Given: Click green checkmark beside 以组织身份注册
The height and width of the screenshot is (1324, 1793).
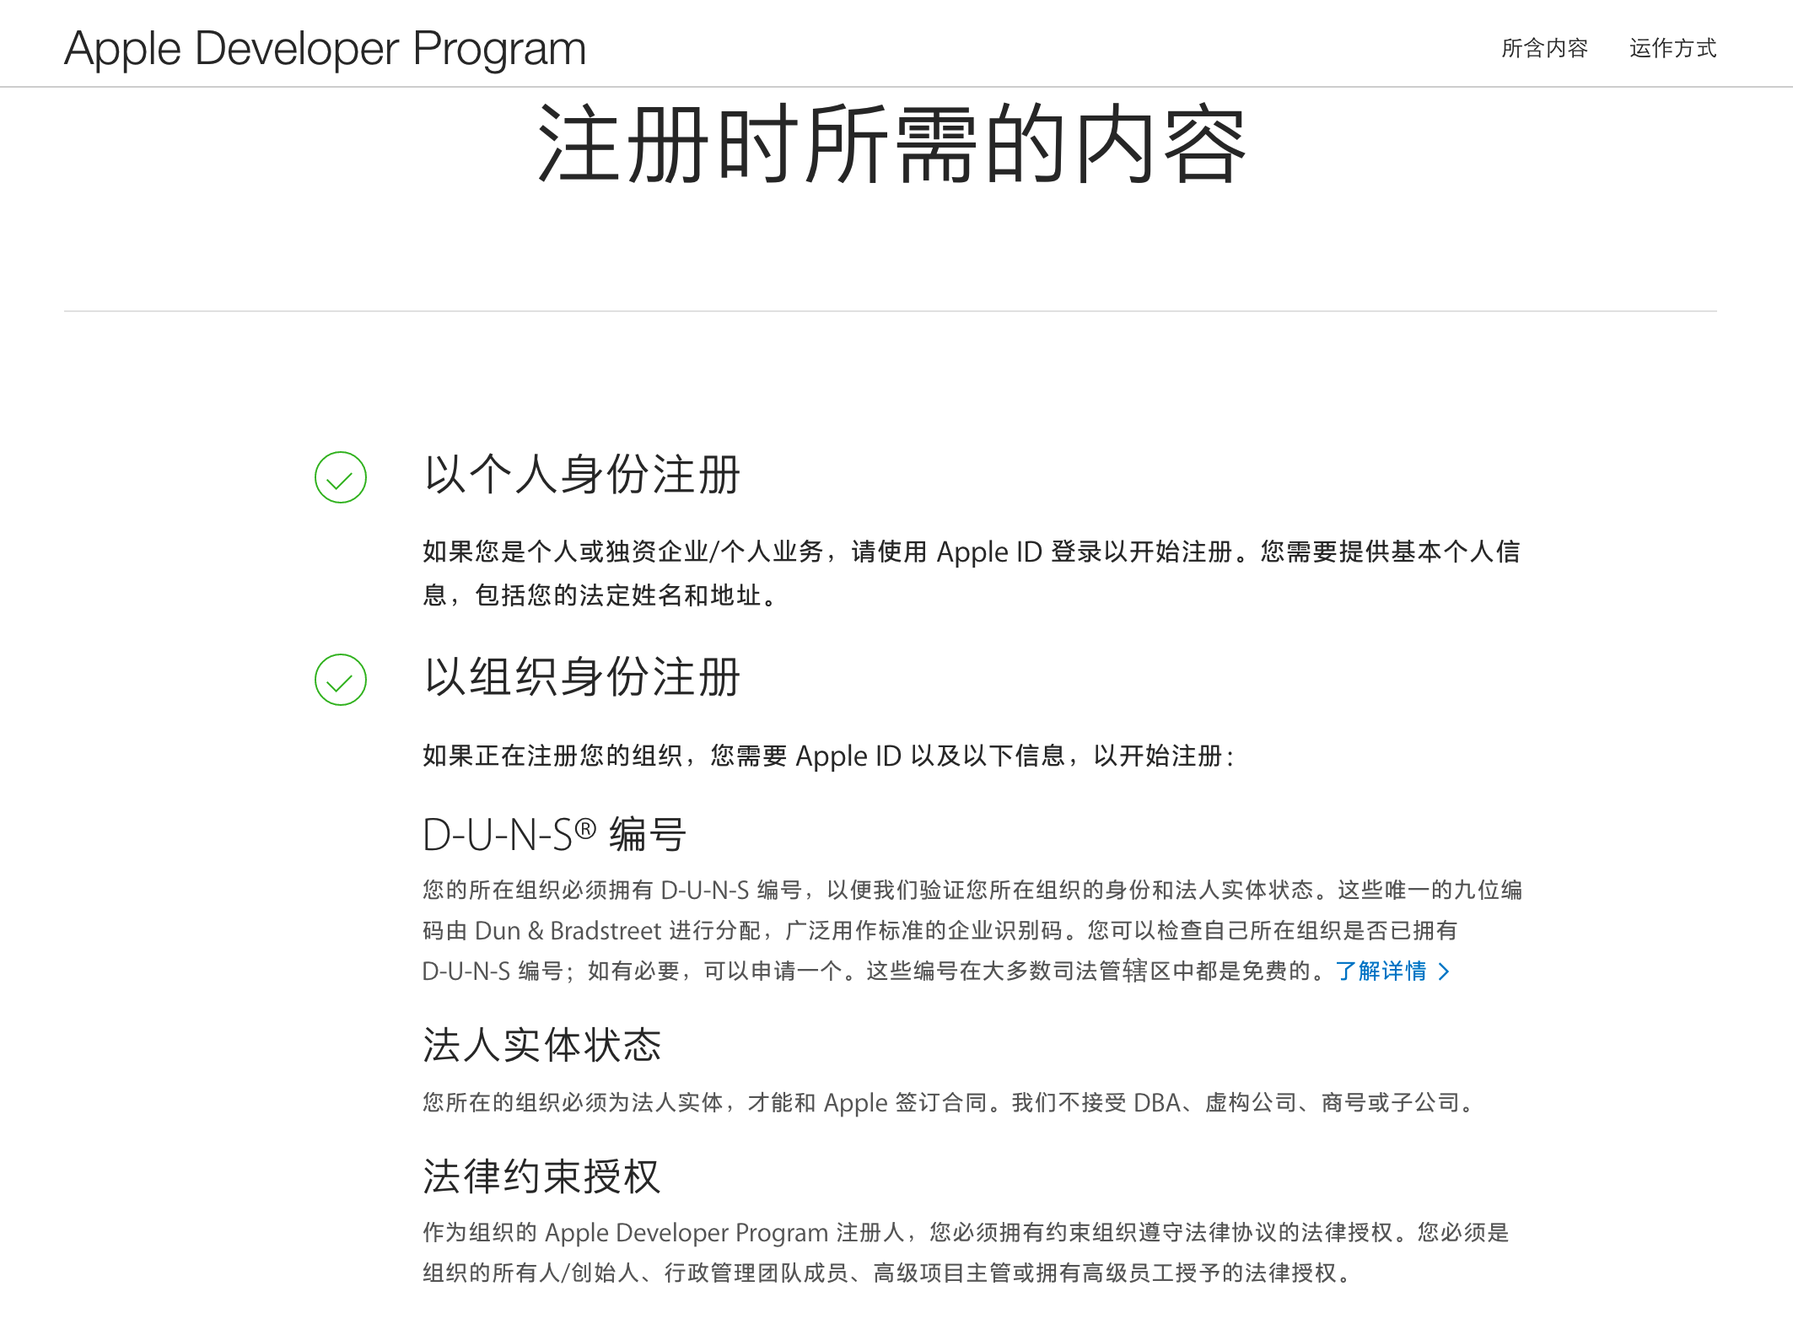Looking at the screenshot, I should click(340, 680).
